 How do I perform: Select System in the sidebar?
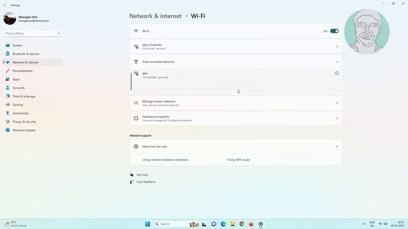tap(33, 45)
